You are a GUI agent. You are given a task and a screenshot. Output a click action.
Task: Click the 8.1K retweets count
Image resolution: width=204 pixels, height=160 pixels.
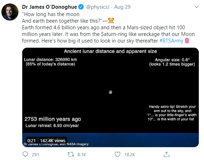(82, 154)
